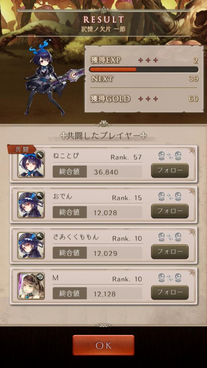Confirm results with the OK button
Screen dimensions: 207x368
[103, 345]
